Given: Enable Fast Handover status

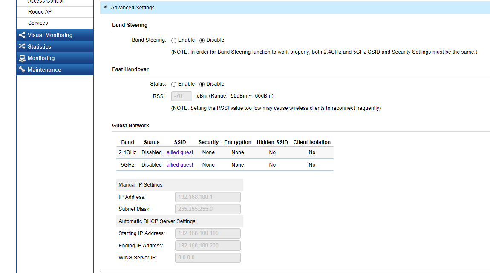Looking at the screenshot, I should tap(174, 84).
